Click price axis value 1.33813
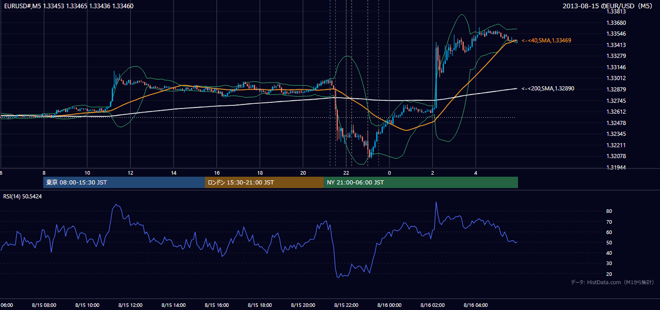This screenshot has height=310, width=660. pyautogui.click(x=616, y=11)
